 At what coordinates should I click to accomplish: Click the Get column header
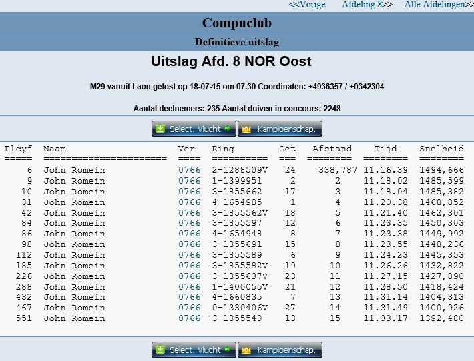click(x=287, y=149)
